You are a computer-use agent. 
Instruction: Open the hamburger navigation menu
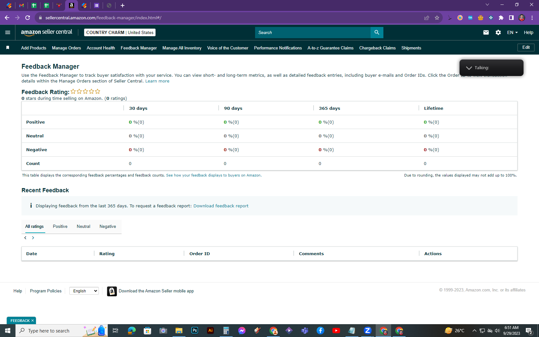point(8,32)
